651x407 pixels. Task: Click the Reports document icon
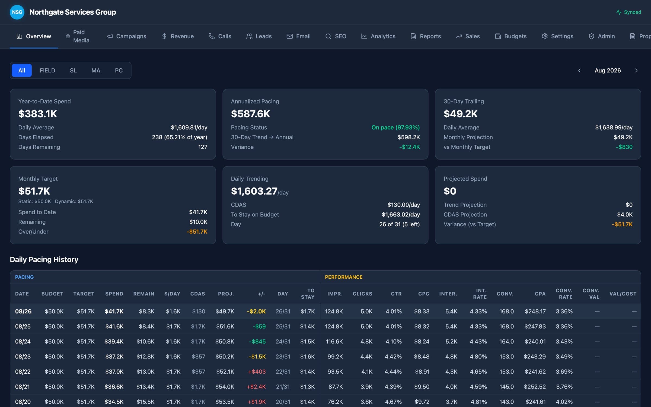point(413,36)
